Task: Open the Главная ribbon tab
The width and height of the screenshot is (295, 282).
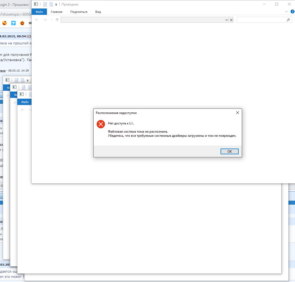Action: tap(56, 12)
